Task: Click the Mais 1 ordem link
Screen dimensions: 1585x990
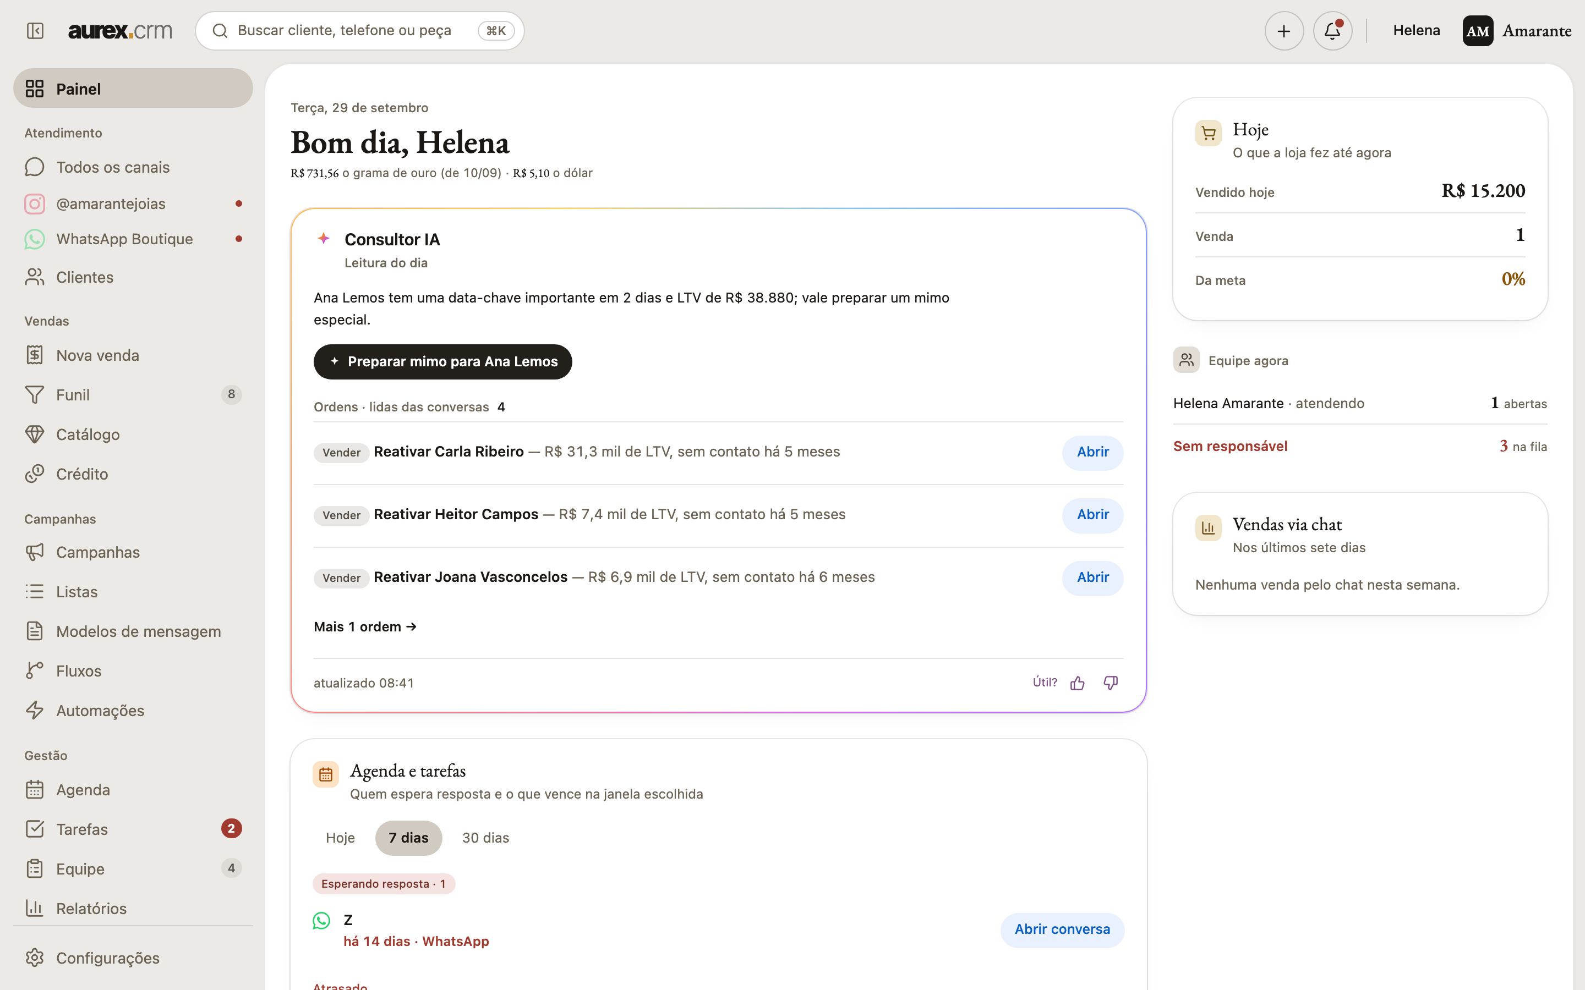Action: (365, 626)
